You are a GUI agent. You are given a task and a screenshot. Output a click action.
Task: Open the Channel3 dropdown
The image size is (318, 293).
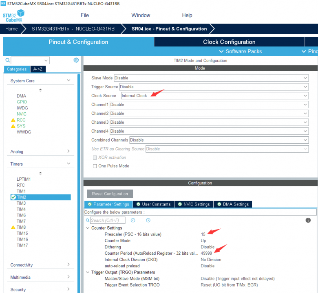(x=209, y=122)
